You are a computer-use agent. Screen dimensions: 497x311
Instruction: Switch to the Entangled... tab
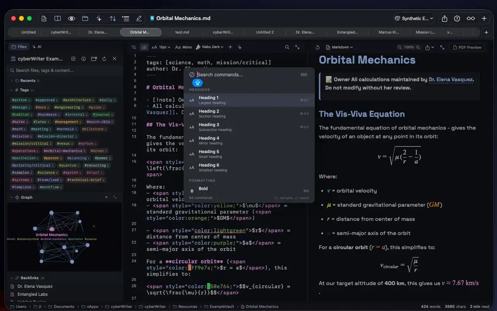(347, 32)
